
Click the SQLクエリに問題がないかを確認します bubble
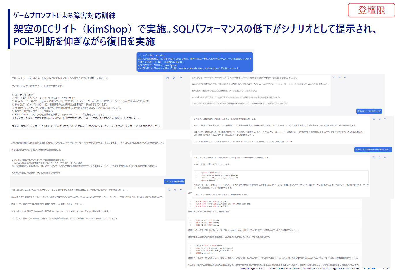pos(373,150)
